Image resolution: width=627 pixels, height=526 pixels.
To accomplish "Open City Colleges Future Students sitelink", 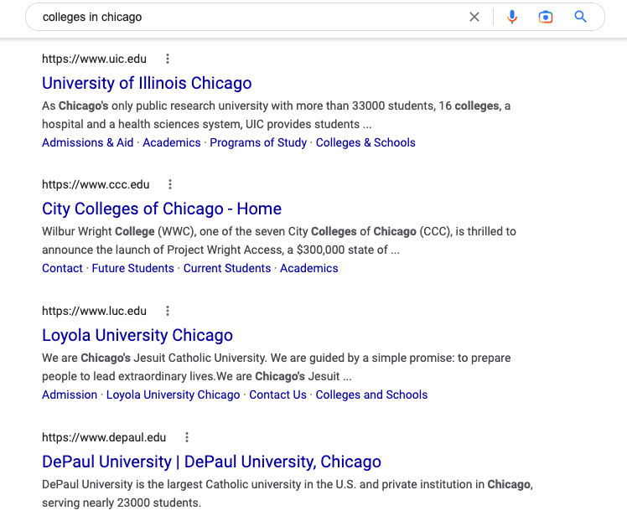I will (x=132, y=268).
